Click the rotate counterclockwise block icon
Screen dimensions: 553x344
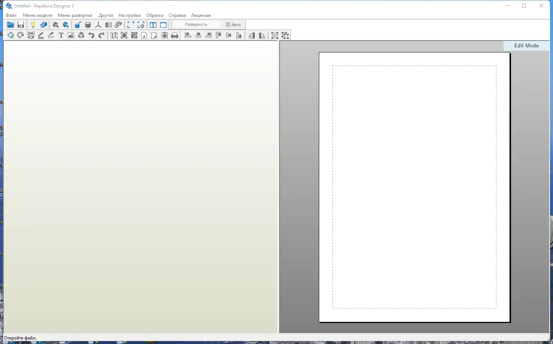(252, 35)
